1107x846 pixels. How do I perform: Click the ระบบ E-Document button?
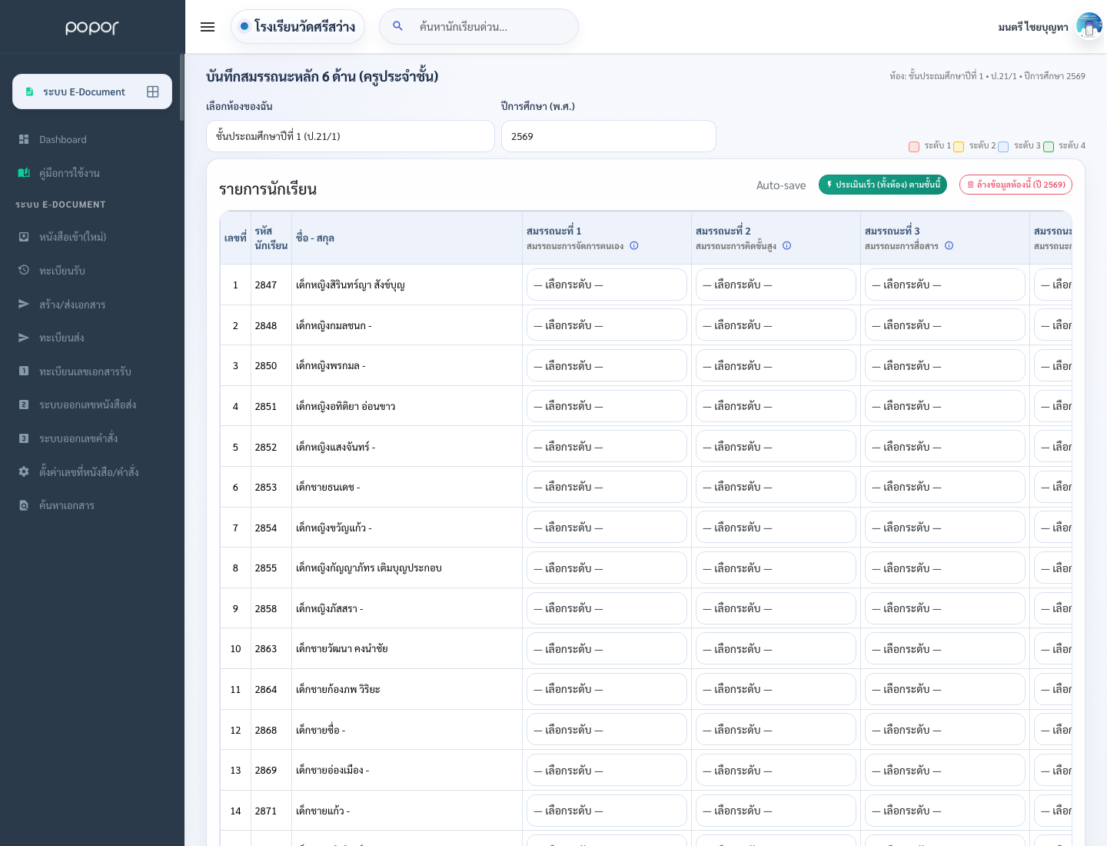(92, 92)
